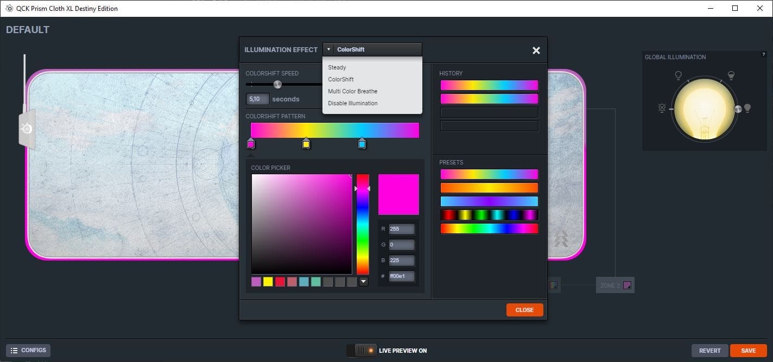Viewport: 773px width, 362px height.
Task: Click the seconds value field showing 5,10
Action: coord(258,99)
